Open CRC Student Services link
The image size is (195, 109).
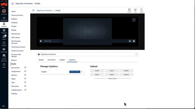tap(16, 42)
